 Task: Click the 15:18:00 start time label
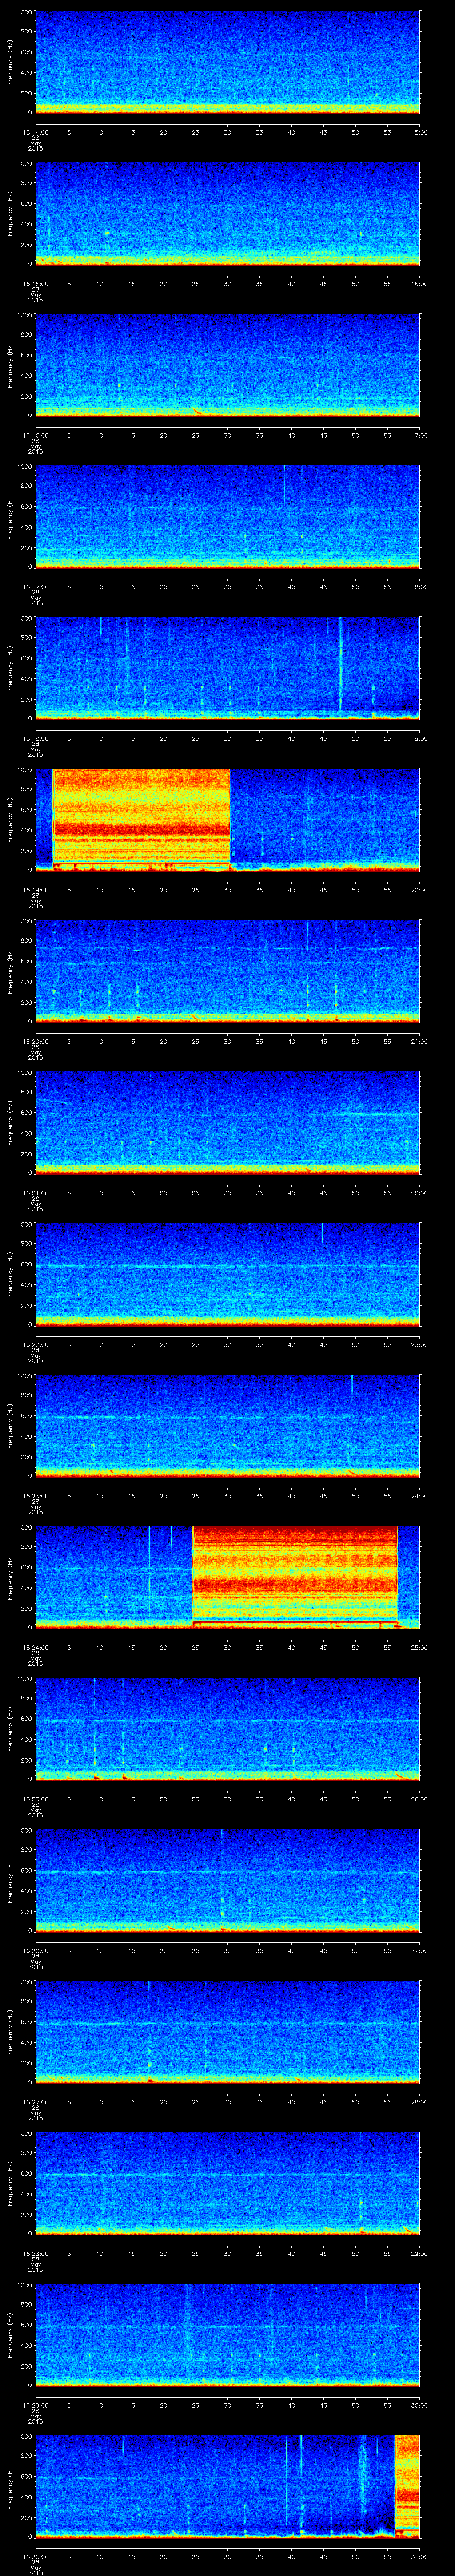pyautogui.click(x=35, y=738)
